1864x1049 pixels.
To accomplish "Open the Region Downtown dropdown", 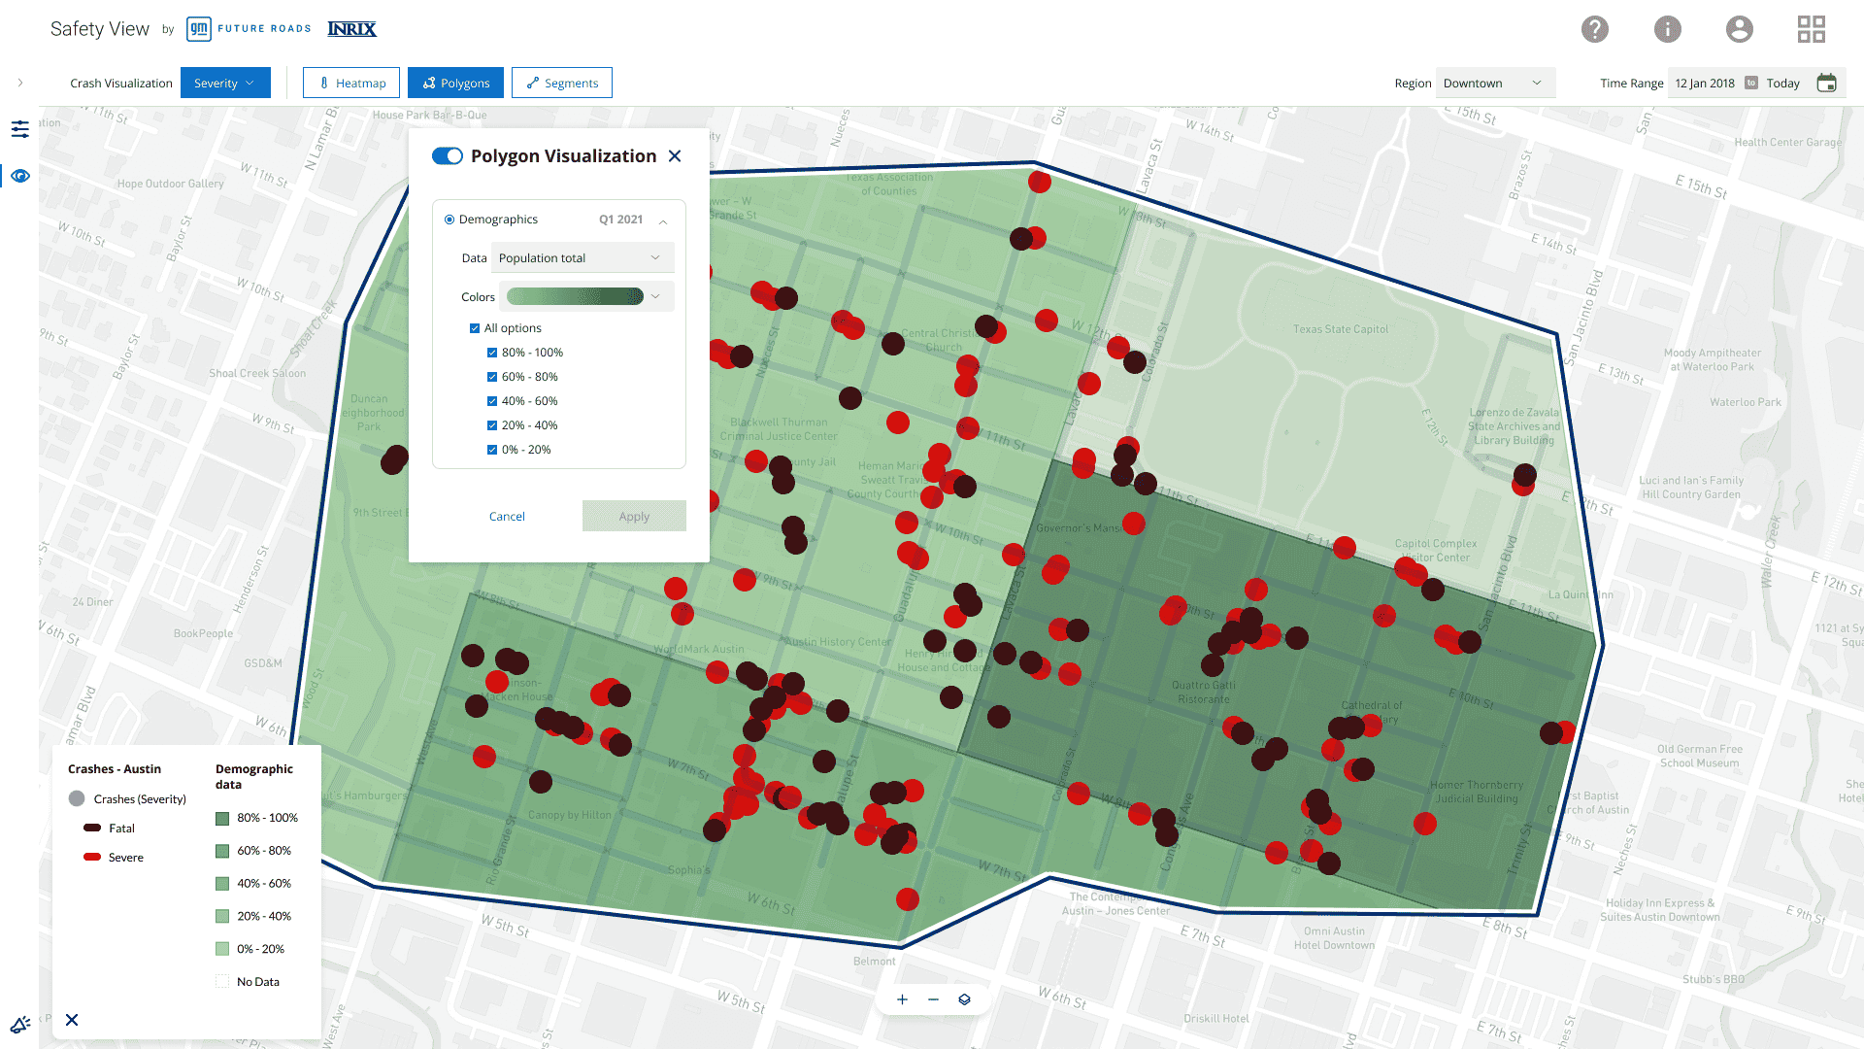I will coord(1495,83).
